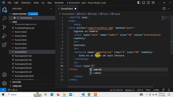Screen dimensions: 173x97
Task: Open the Accounts menu icon
Action: [4, 75]
